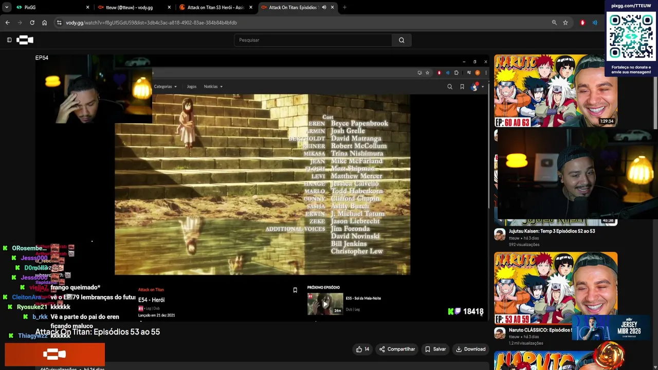Focus the Pesquisar search field
Viewport: 658px width, 370px height.
(x=313, y=40)
